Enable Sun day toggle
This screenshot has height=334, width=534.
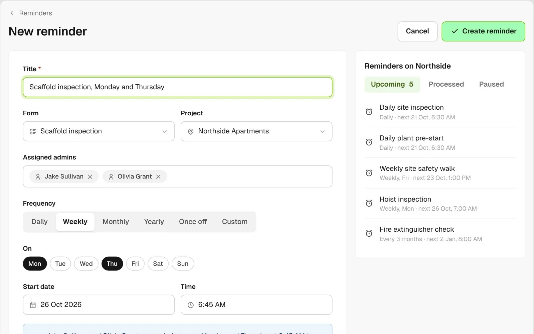[183, 263]
